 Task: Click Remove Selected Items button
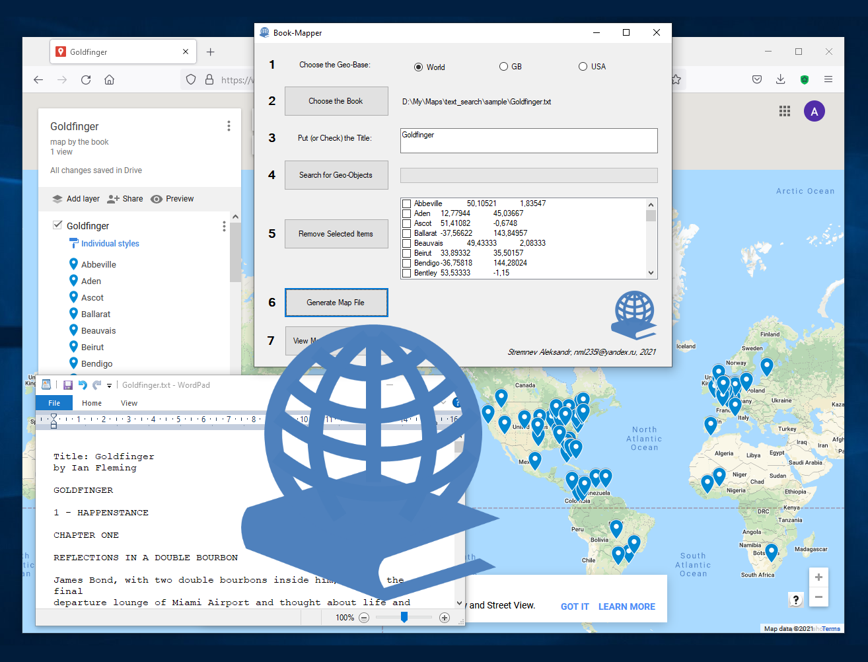tap(336, 234)
